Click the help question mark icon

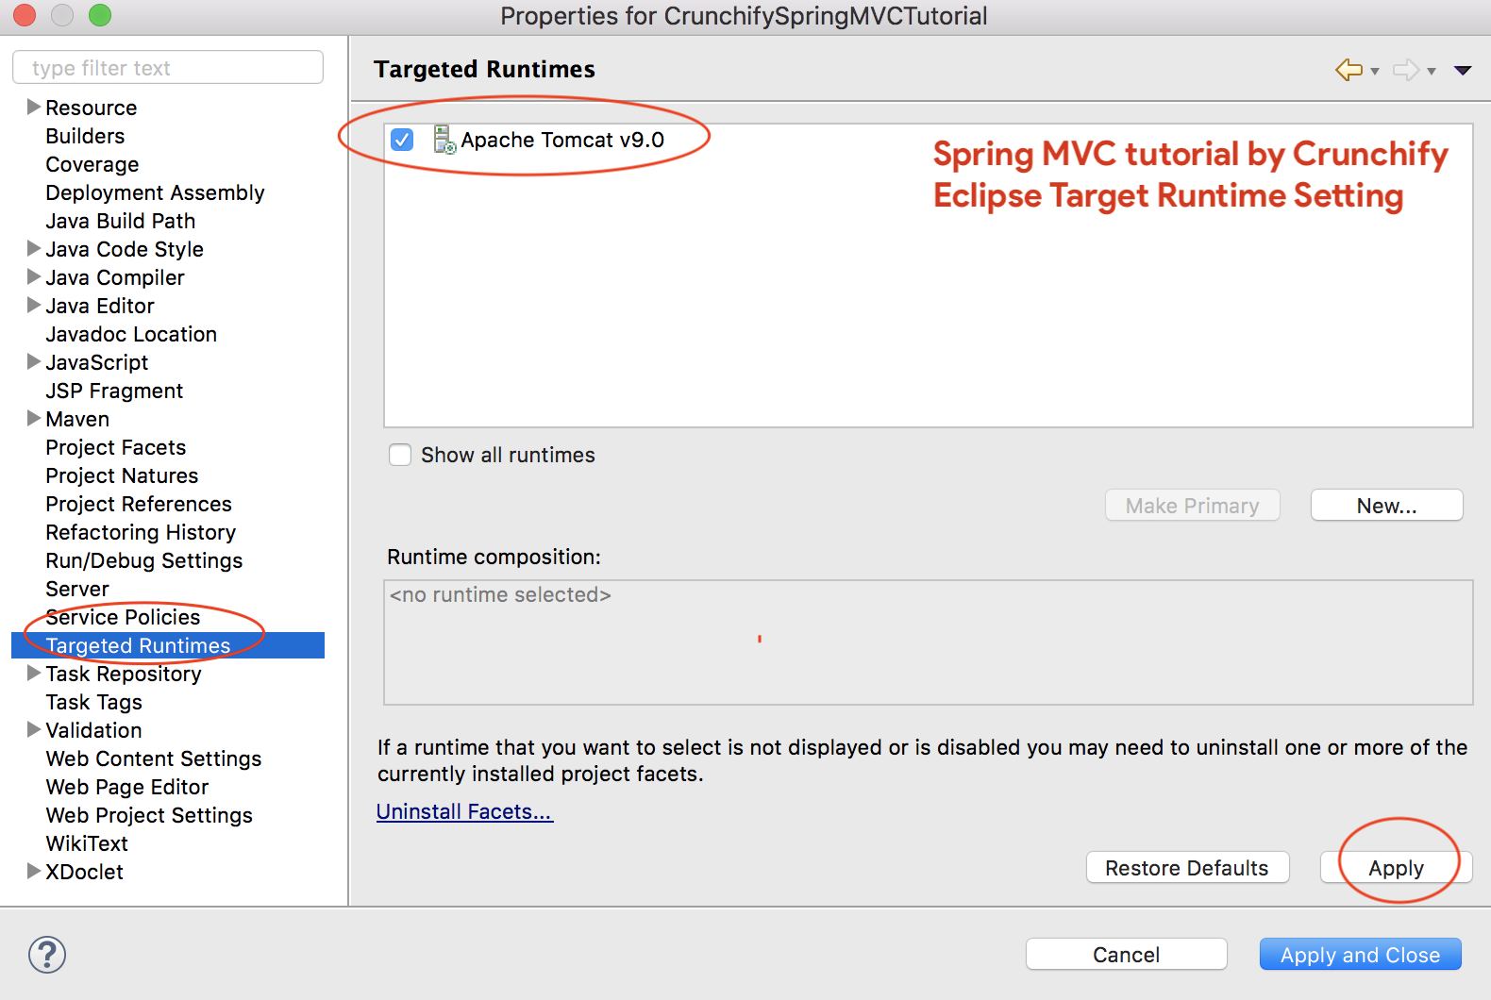click(47, 955)
